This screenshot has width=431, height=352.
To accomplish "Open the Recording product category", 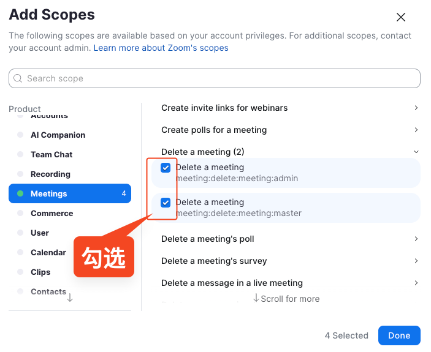I will 50,174.
